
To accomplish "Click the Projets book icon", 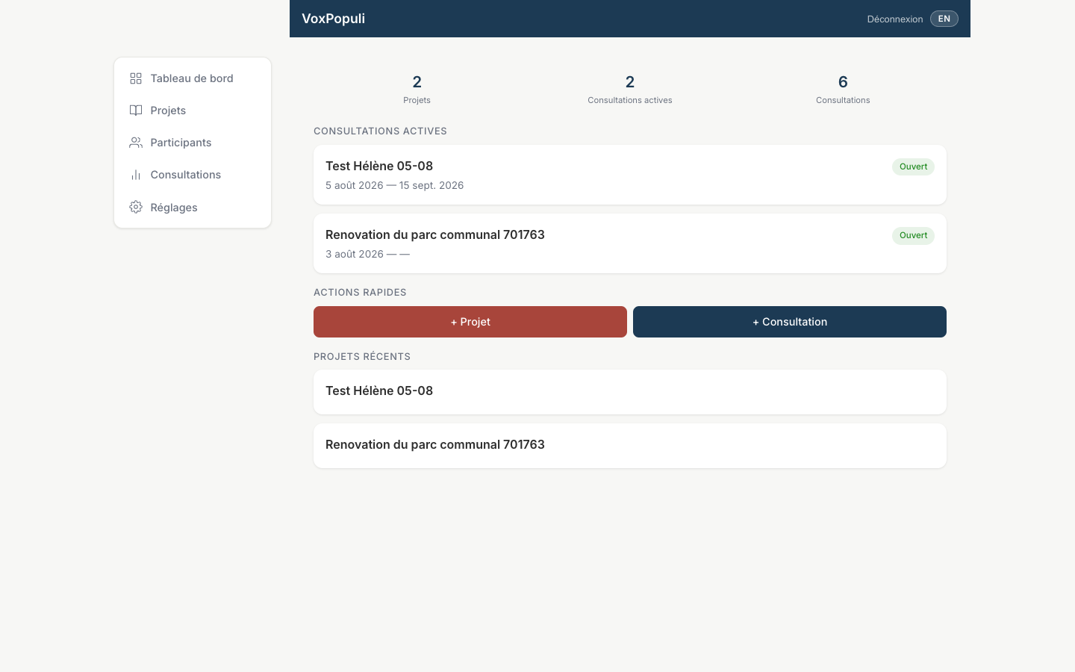I will click(x=136, y=111).
